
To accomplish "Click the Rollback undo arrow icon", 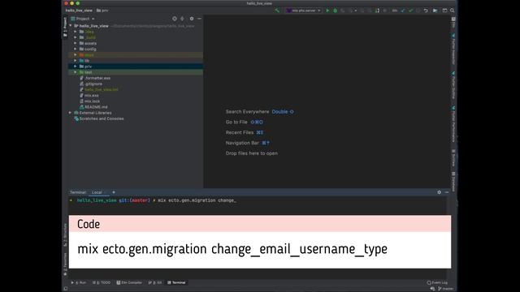I will click(426, 11).
